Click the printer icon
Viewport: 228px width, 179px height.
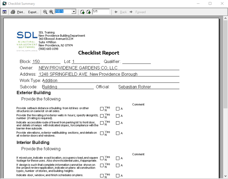pos(13,12)
